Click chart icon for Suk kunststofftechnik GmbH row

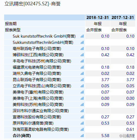click(x=82, y=36)
